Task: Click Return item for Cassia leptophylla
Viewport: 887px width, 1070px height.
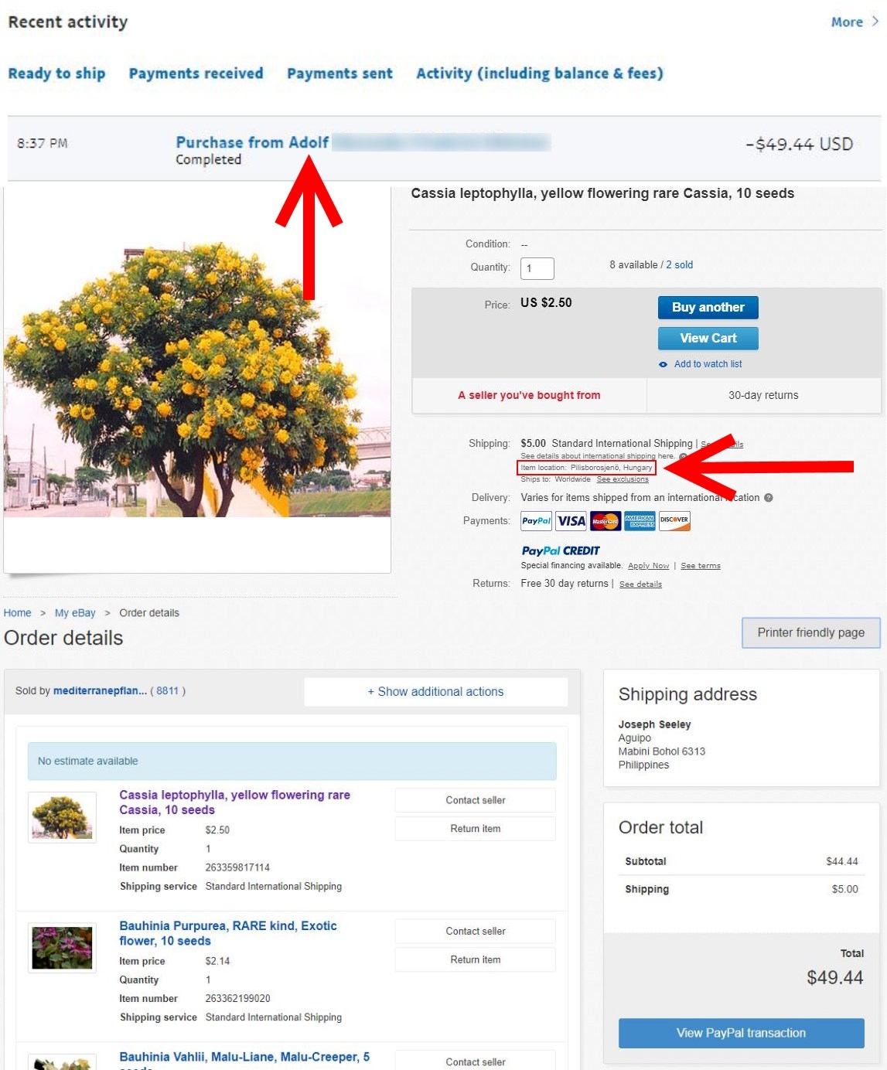Action: (476, 829)
